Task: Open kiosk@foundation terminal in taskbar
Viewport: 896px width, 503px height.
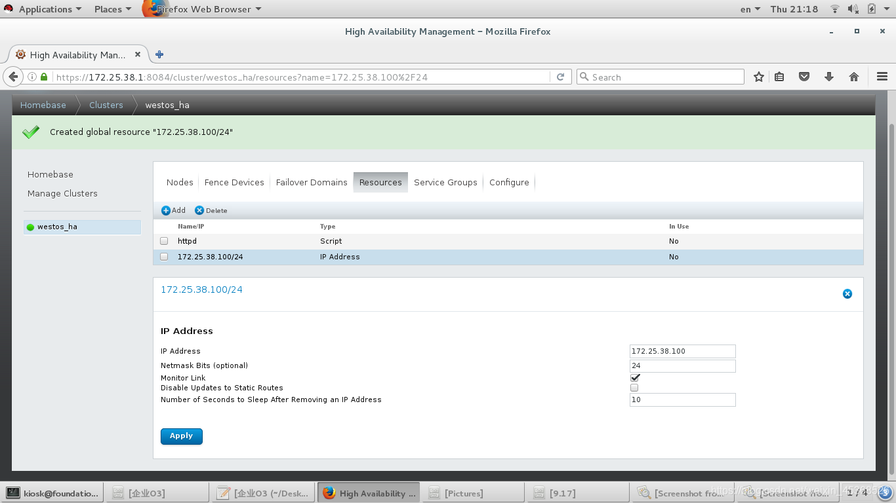Action: click(x=54, y=493)
